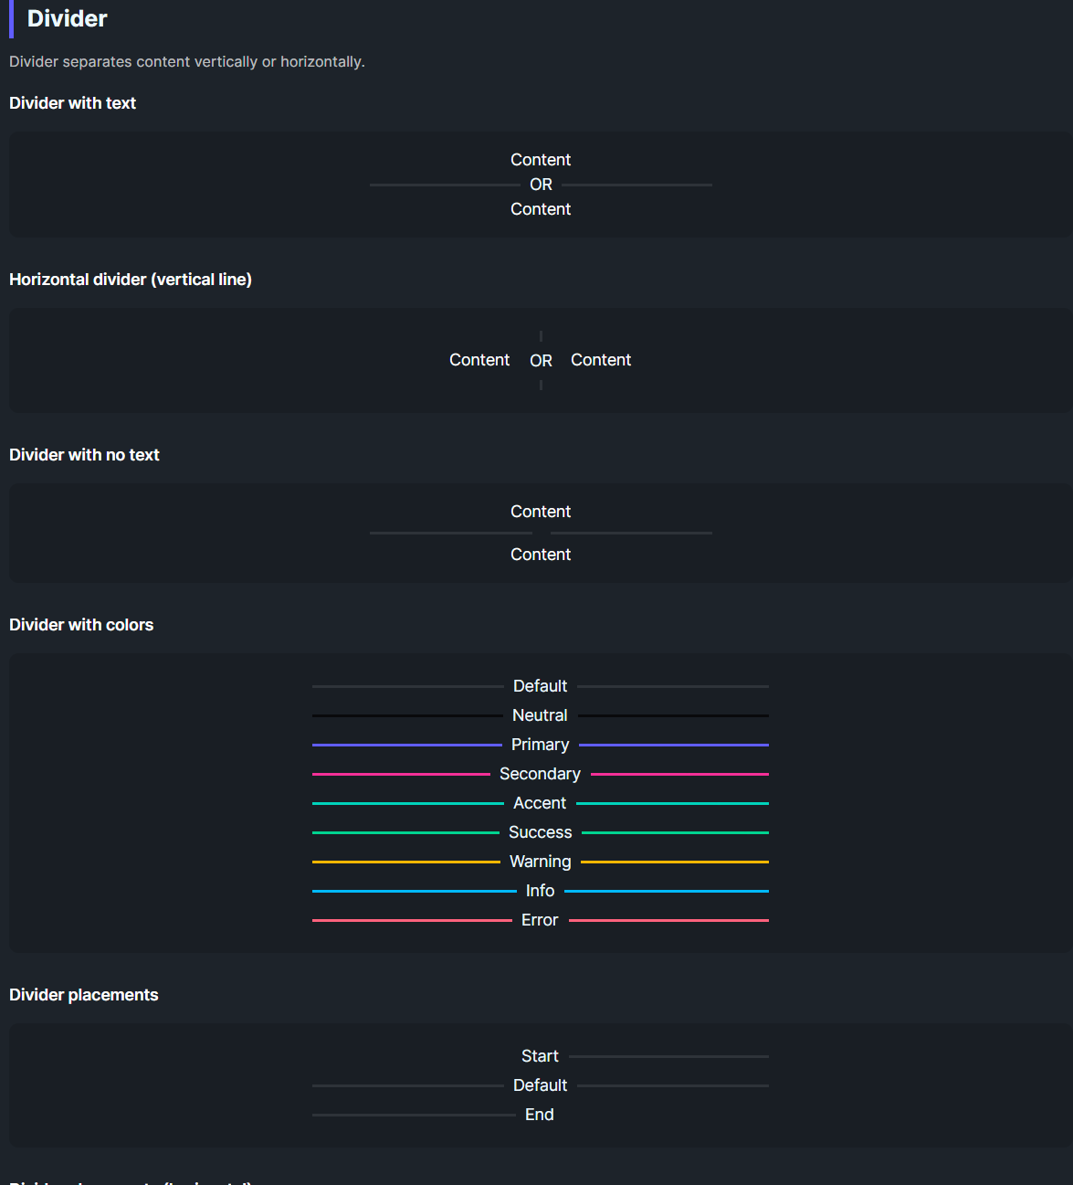The height and width of the screenshot is (1185, 1073).
Task: Click the 'Divider with colors' heading
Action: [x=81, y=625]
